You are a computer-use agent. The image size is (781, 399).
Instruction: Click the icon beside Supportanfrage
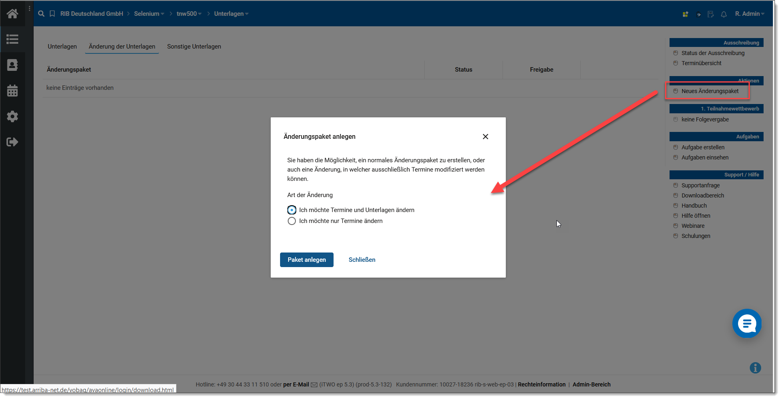coord(676,185)
